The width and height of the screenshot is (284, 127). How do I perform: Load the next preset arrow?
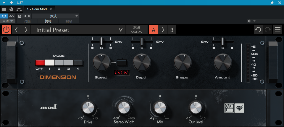click(26, 30)
